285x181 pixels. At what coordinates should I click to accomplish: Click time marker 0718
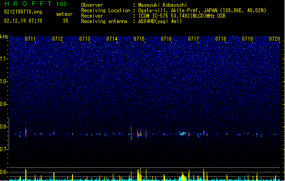pyautogui.click(x=221, y=39)
